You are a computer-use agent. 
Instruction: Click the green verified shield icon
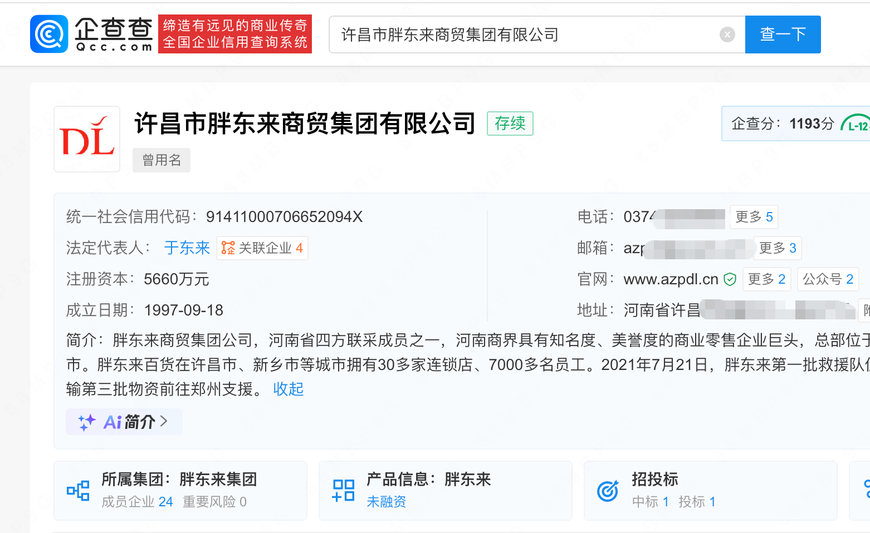pyautogui.click(x=730, y=279)
